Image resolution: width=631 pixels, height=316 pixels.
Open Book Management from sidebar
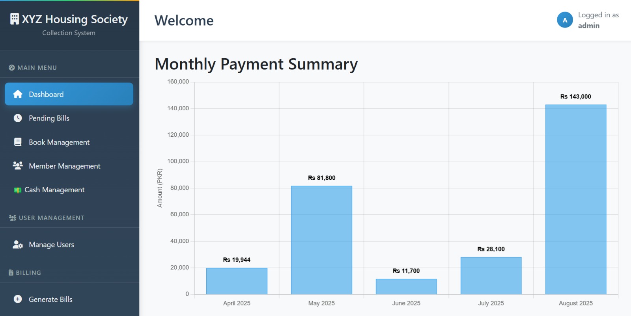(x=69, y=142)
